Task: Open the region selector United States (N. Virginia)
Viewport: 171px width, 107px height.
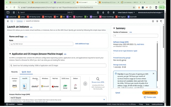Action: click(126, 12)
